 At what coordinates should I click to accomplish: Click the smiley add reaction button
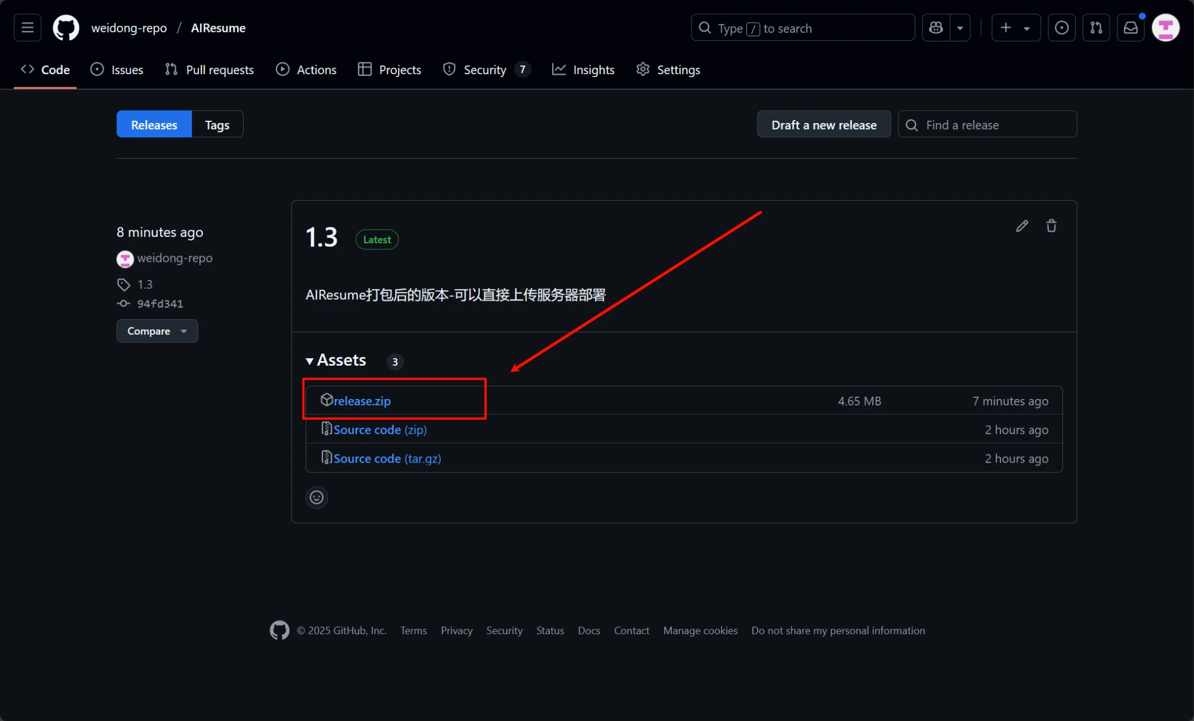coord(317,497)
